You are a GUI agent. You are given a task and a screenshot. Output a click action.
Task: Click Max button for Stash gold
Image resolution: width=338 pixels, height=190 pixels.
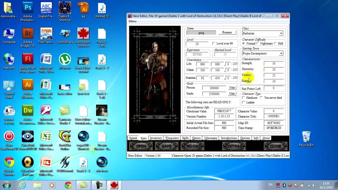tap(232, 93)
